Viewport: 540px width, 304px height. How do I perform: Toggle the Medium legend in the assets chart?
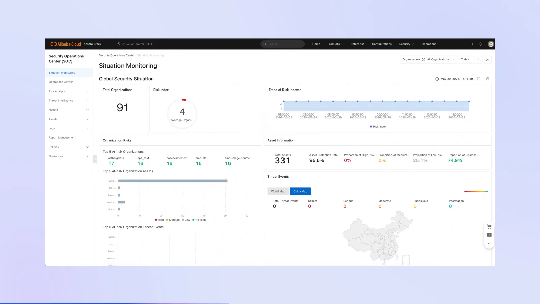pyautogui.click(x=173, y=220)
